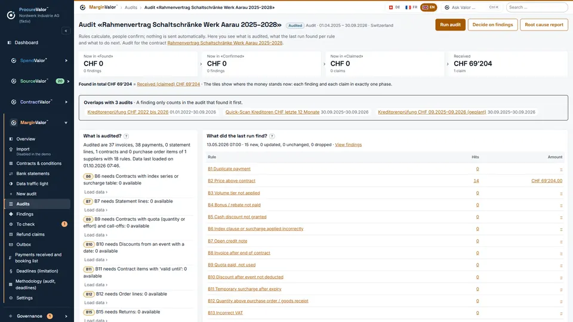The image size is (573, 322).
Task: Click Decide on findings button
Action: click(492, 25)
